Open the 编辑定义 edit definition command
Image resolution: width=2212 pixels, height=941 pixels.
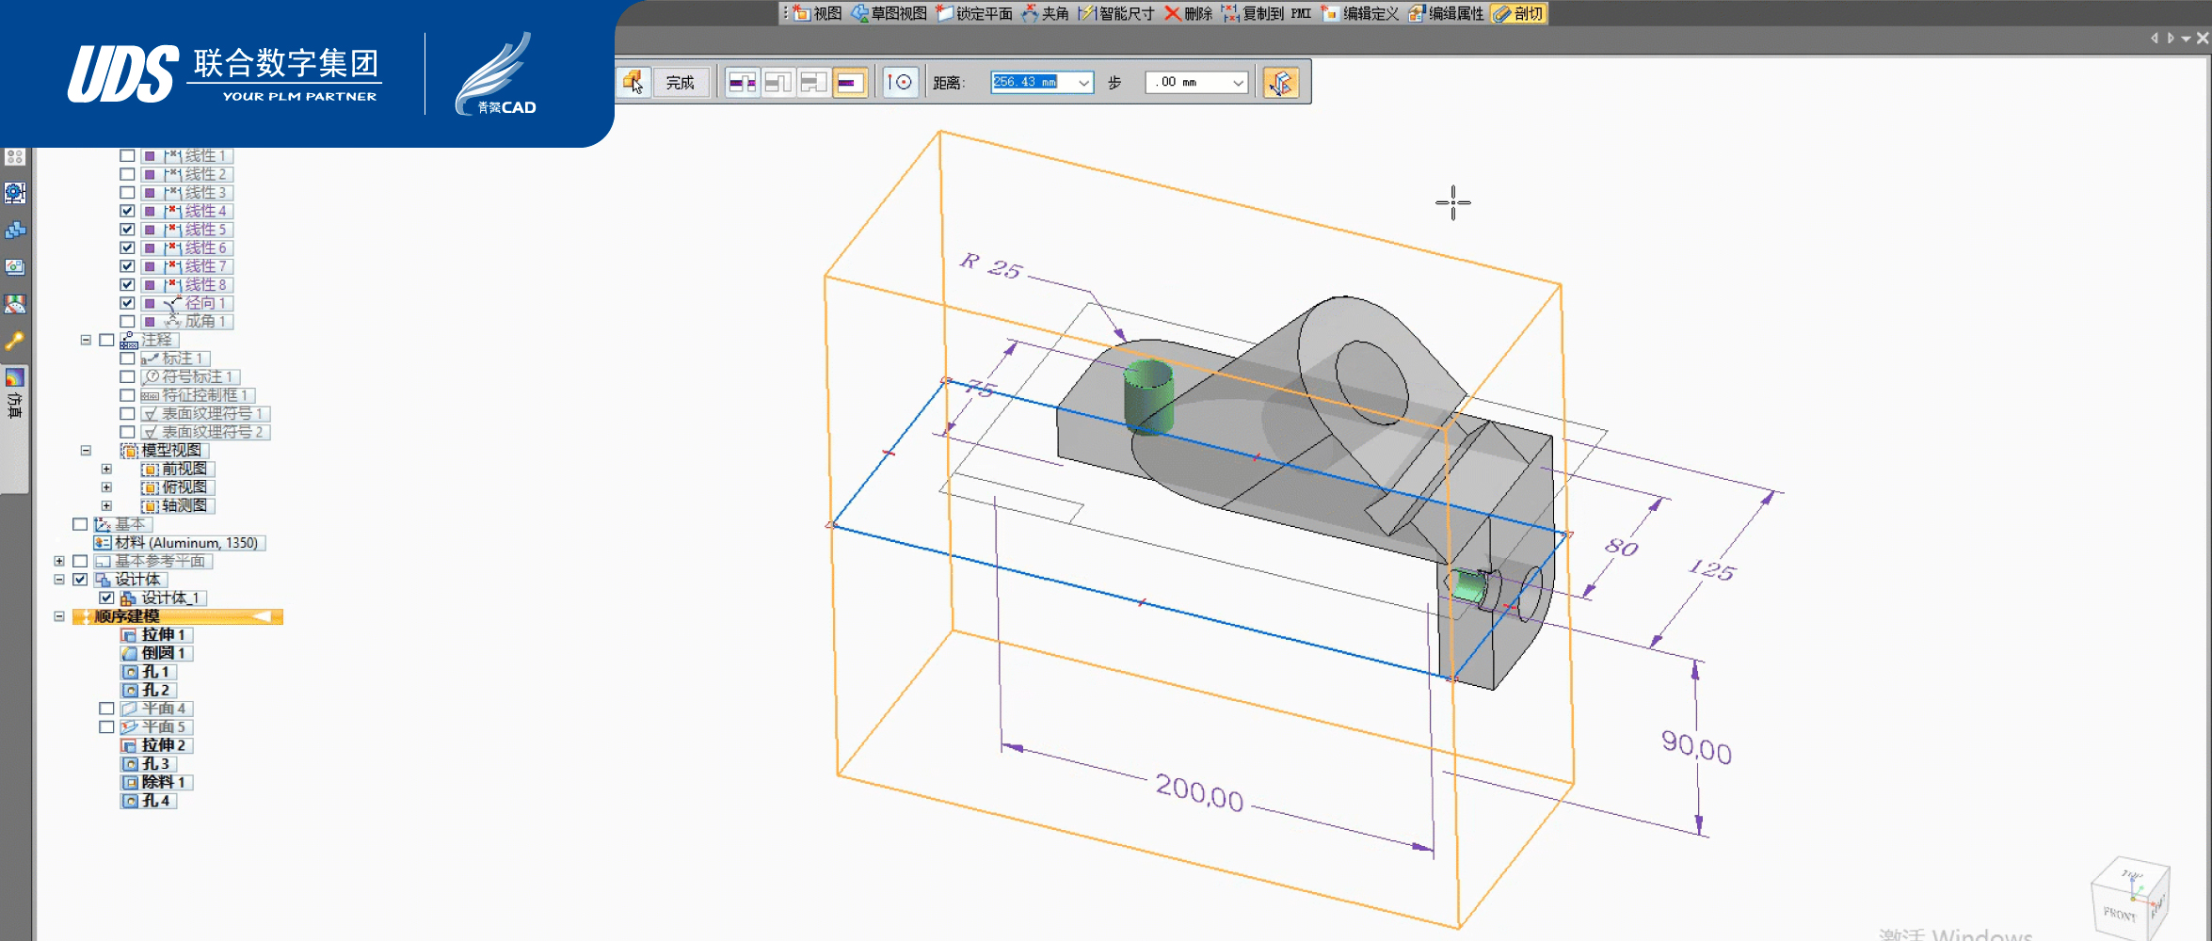[1360, 13]
